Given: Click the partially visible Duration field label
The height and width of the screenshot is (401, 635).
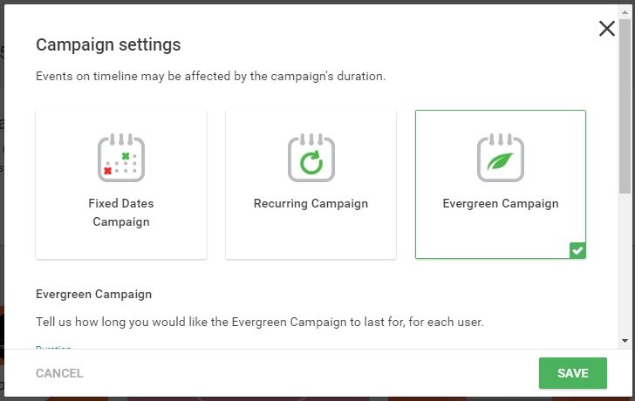Looking at the screenshot, I should pyautogui.click(x=53, y=347).
